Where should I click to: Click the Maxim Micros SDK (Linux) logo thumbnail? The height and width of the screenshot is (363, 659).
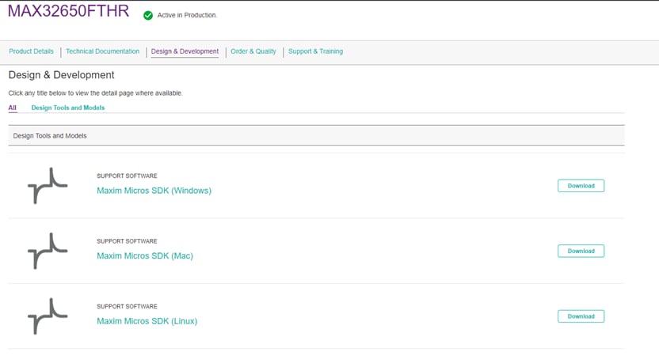pos(48,316)
